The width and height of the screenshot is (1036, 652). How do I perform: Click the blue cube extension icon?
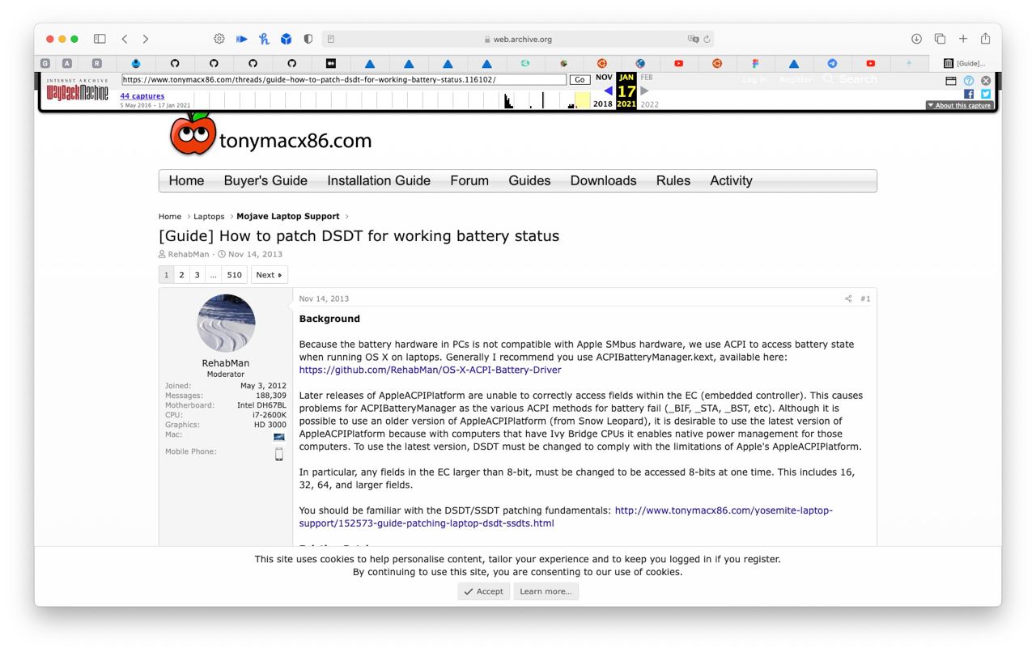[x=286, y=39]
